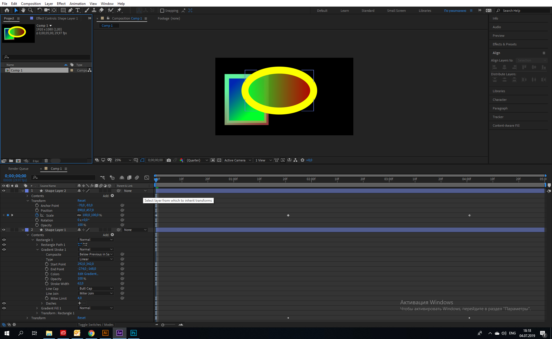Click Edit Gradient for the stroke colors
This screenshot has width=552, height=339.
pos(88,274)
